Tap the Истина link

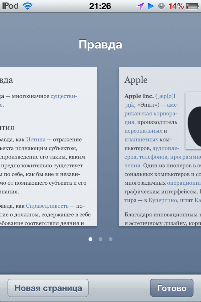pos(36,139)
